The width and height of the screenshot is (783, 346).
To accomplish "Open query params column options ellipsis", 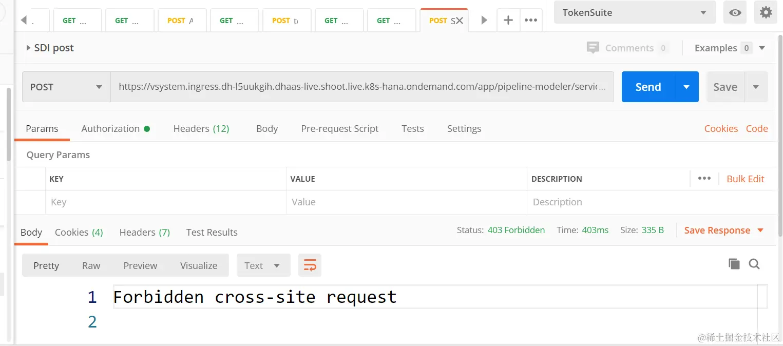I will (x=704, y=178).
